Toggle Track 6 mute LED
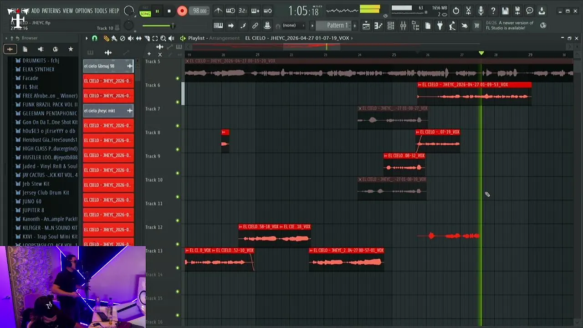The width and height of the screenshot is (583, 328). [178, 102]
